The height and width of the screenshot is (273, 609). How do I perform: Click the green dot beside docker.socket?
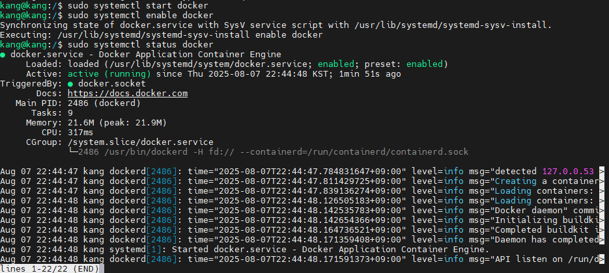point(70,84)
